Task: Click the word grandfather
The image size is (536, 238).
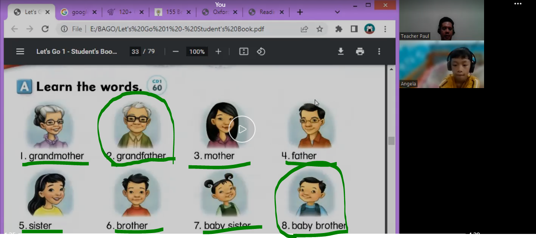Action: [141, 156]
